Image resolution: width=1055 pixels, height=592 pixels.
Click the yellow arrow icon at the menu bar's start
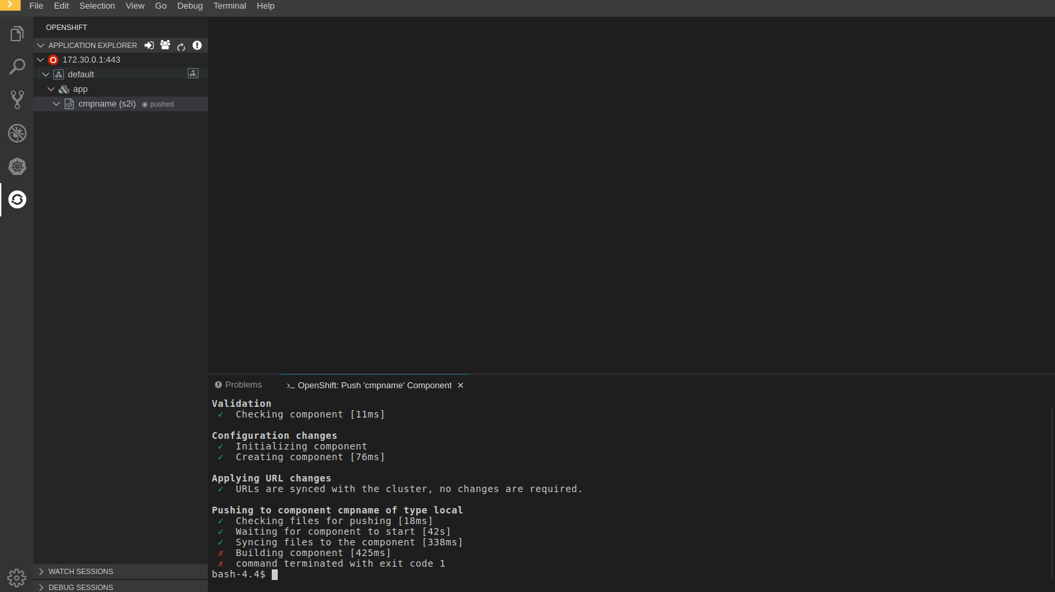(x=10, y=5)
